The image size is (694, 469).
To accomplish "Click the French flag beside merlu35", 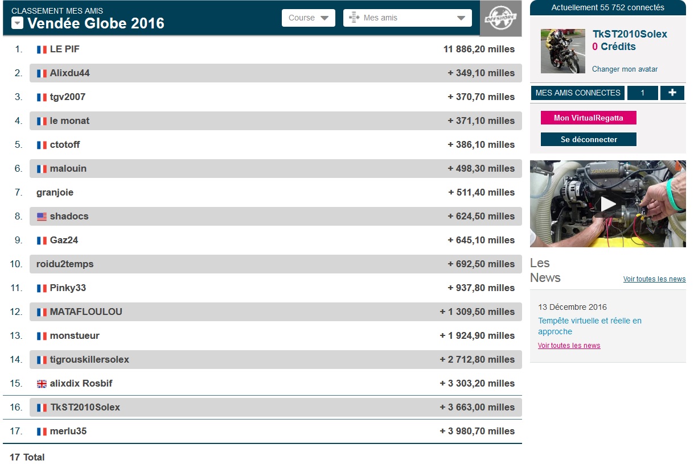I will [42, 431].
